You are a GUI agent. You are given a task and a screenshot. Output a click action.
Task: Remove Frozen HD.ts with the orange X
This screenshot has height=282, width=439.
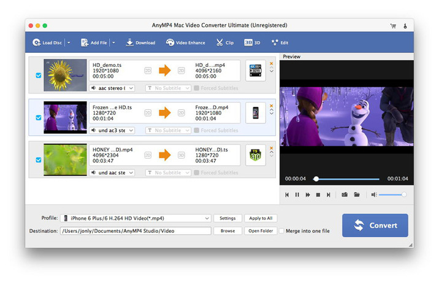[271, 106]
